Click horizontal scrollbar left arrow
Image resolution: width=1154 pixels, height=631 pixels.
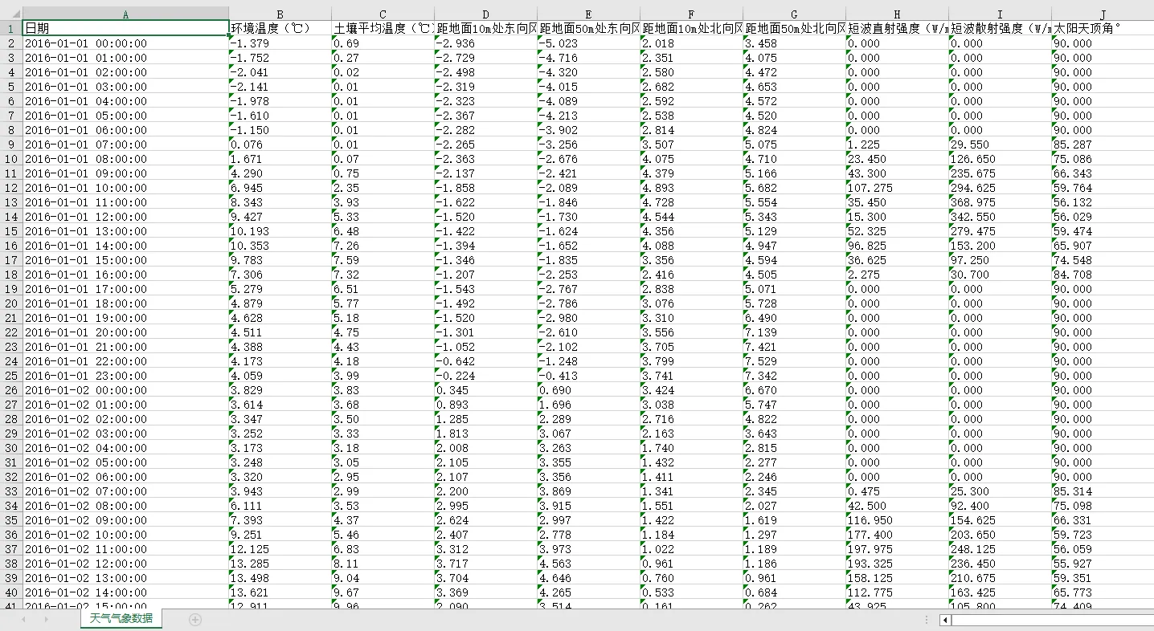[946, 620]
